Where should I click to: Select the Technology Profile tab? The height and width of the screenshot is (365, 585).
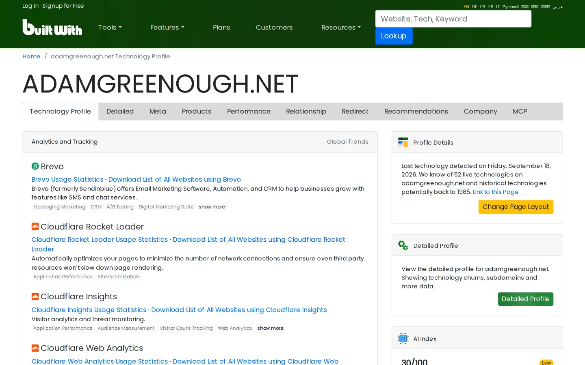[60, 111]
